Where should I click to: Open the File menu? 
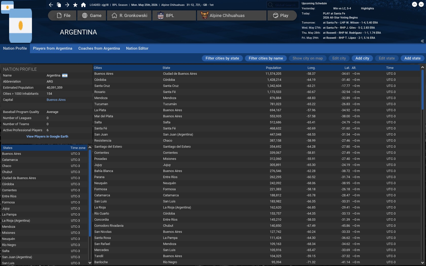[x=62, y=15]
